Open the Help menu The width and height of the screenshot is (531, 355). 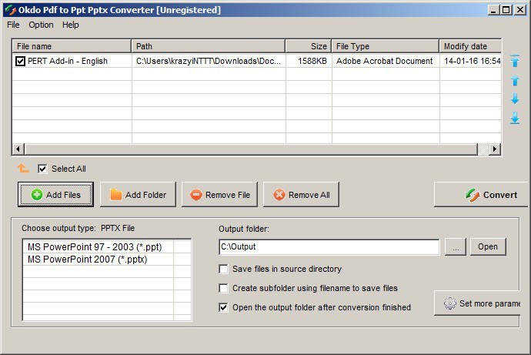click(71, 25)
